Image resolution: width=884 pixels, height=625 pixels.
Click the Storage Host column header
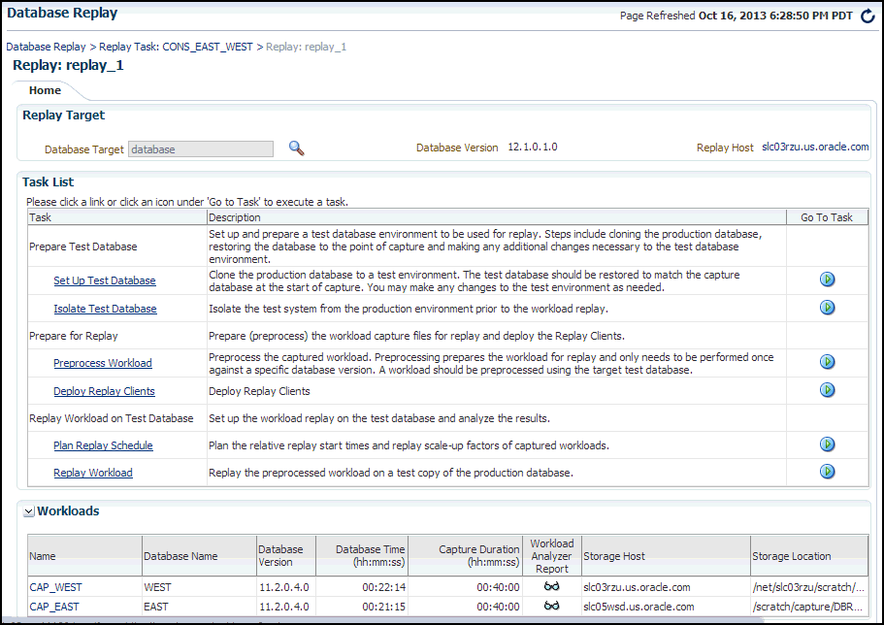coord(614,556)
